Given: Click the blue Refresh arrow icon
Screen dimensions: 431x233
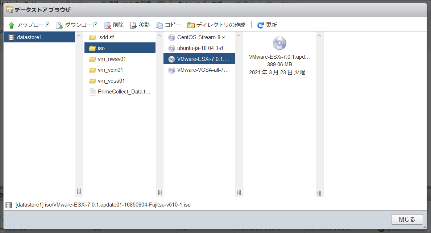Looking at the screenshot, I should 260,25.
